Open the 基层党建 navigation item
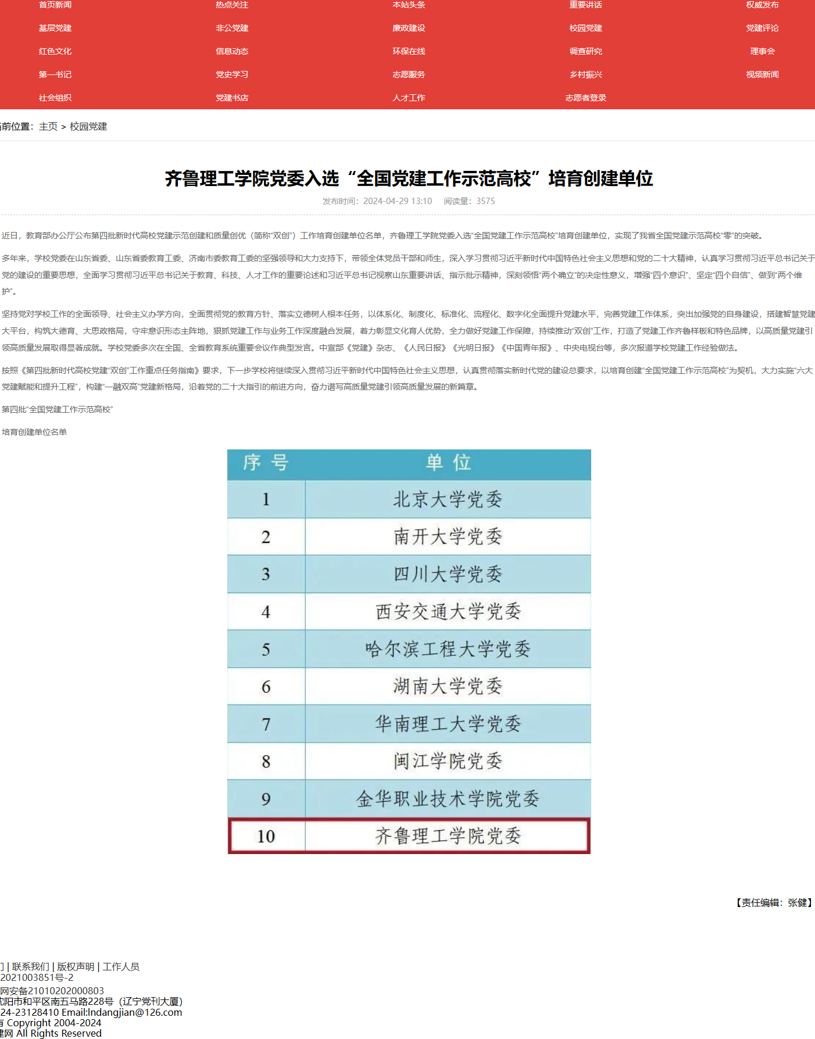Viewport: 815px width, 1039px height. click(55, 28)
